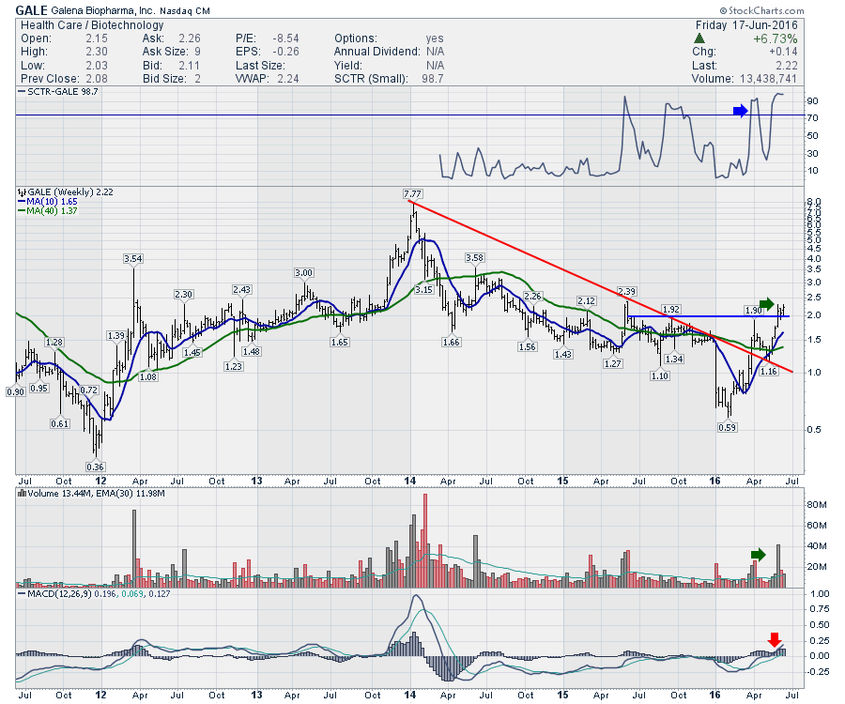Click the 0.75 MACD axis label
Viewport: 845px width, 704px height.
(820, 609)
